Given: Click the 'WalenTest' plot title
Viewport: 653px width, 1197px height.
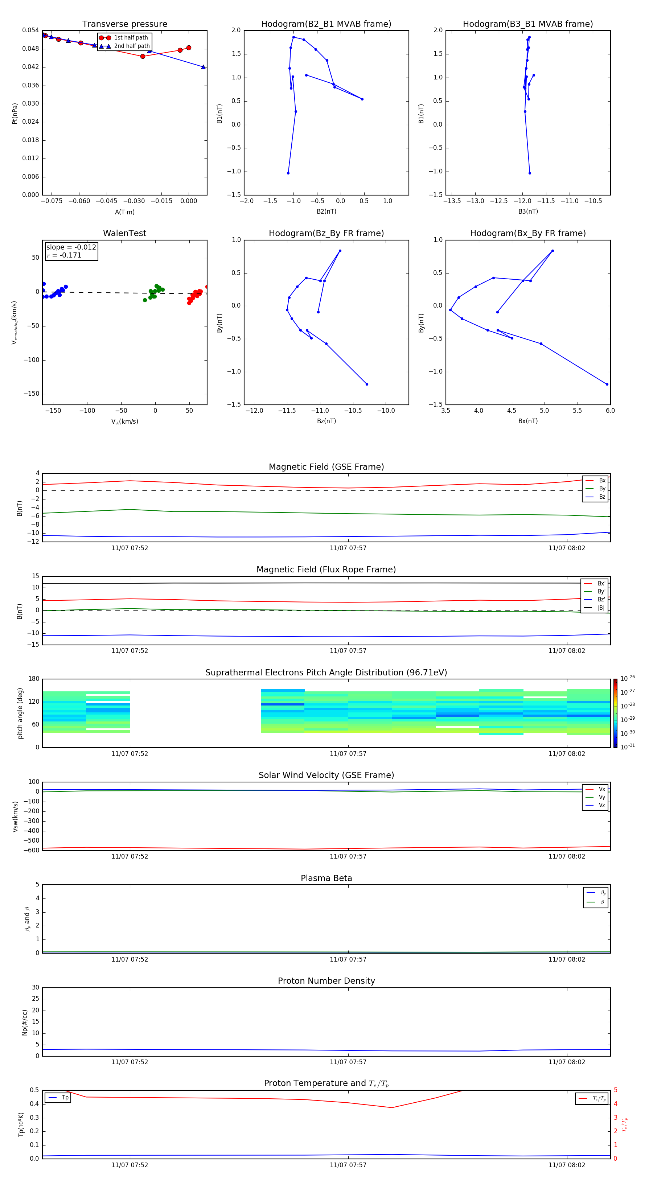Looking at the screenshot, I should click(x=124, y=233).
